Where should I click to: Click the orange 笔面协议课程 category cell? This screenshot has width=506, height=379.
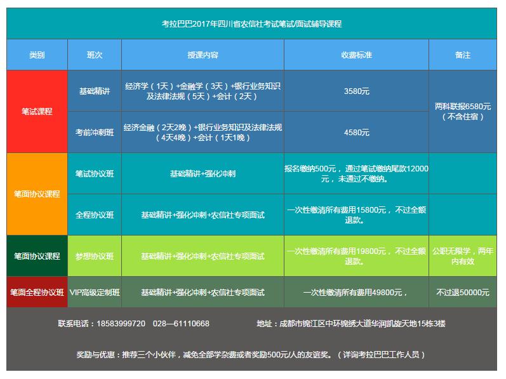[37, 194]
